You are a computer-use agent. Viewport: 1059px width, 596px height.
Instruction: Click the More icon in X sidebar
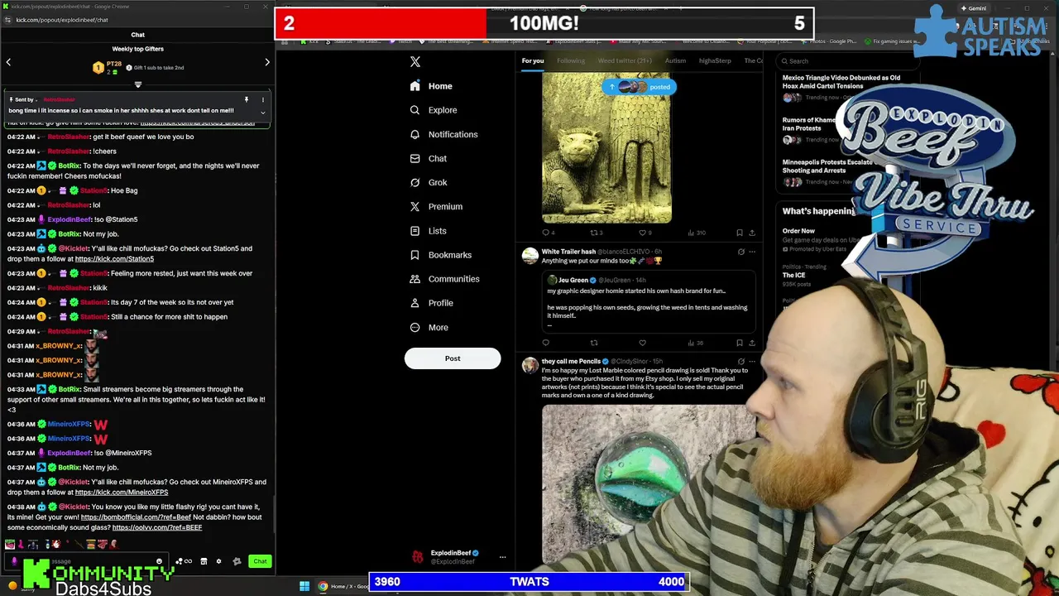point(415,327)
